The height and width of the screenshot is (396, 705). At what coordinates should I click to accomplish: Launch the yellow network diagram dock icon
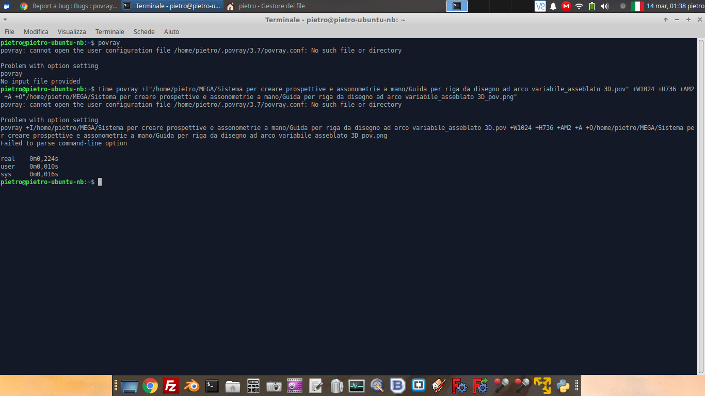[542, 386]
